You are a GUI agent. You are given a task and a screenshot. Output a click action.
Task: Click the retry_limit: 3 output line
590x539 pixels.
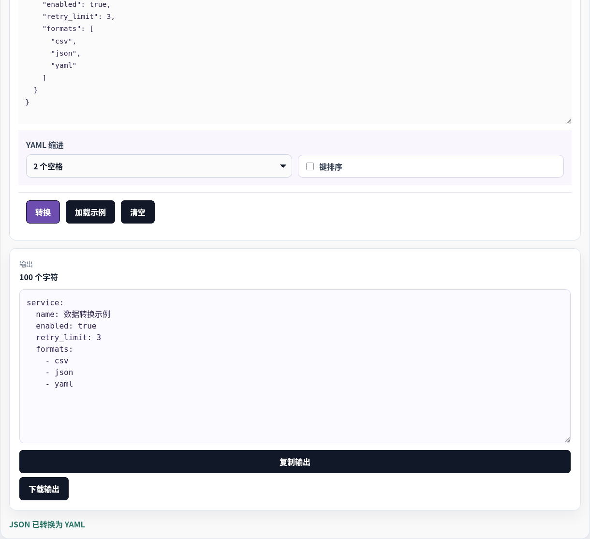coord(68,338)
